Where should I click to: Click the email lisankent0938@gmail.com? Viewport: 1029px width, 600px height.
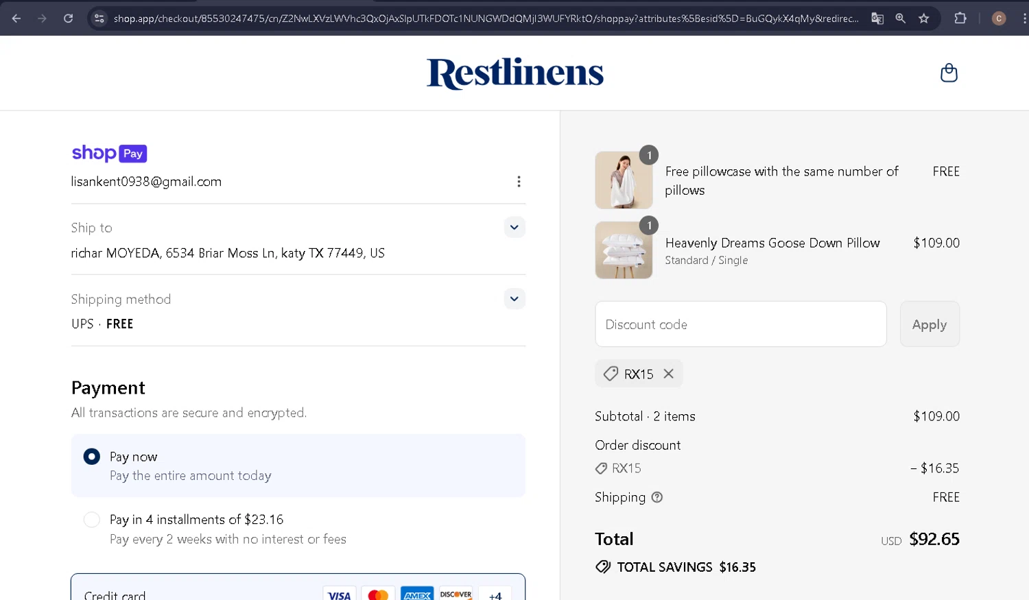point(146,182)
